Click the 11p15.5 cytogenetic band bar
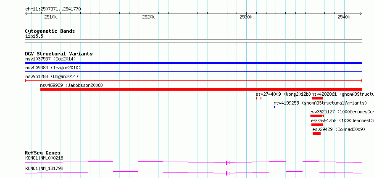Screen dimensions: 374x178 pos(193,41)
